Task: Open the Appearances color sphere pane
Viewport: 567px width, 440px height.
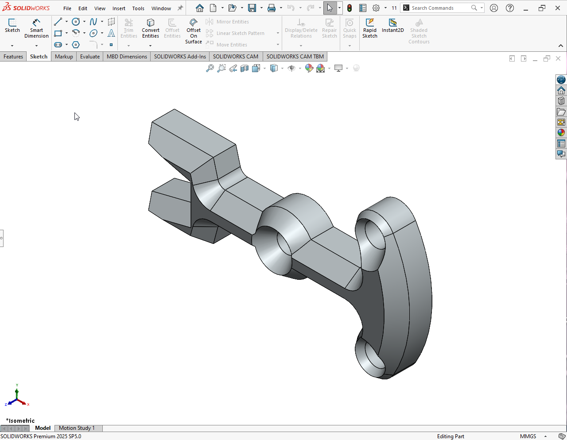Action: tap(561, 133)
